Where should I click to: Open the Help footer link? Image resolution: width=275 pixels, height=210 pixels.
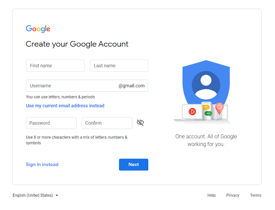(211, 195)
